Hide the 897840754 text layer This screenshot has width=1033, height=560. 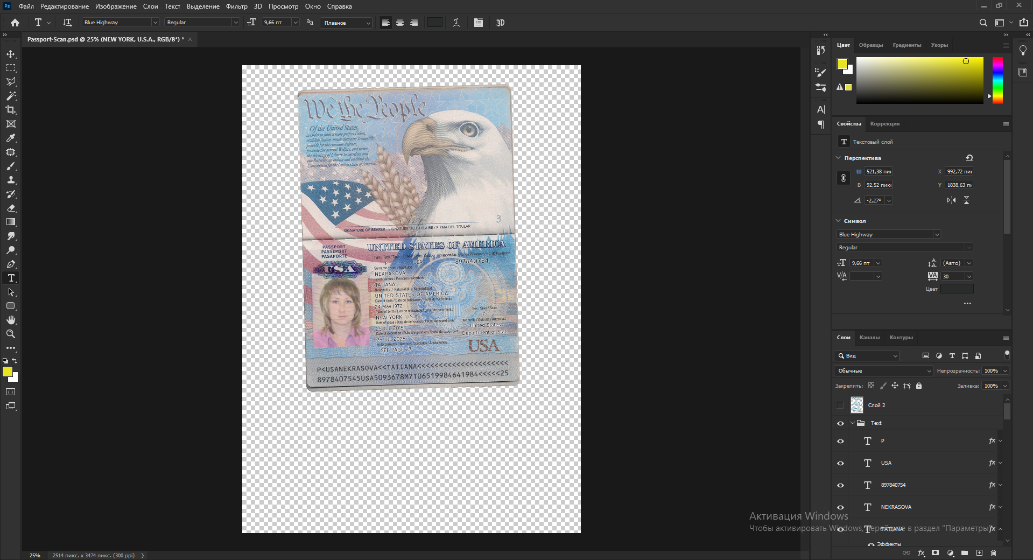point(840,485)
